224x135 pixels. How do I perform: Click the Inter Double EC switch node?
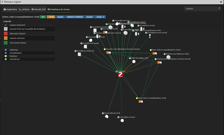click(x=79, y=54)
